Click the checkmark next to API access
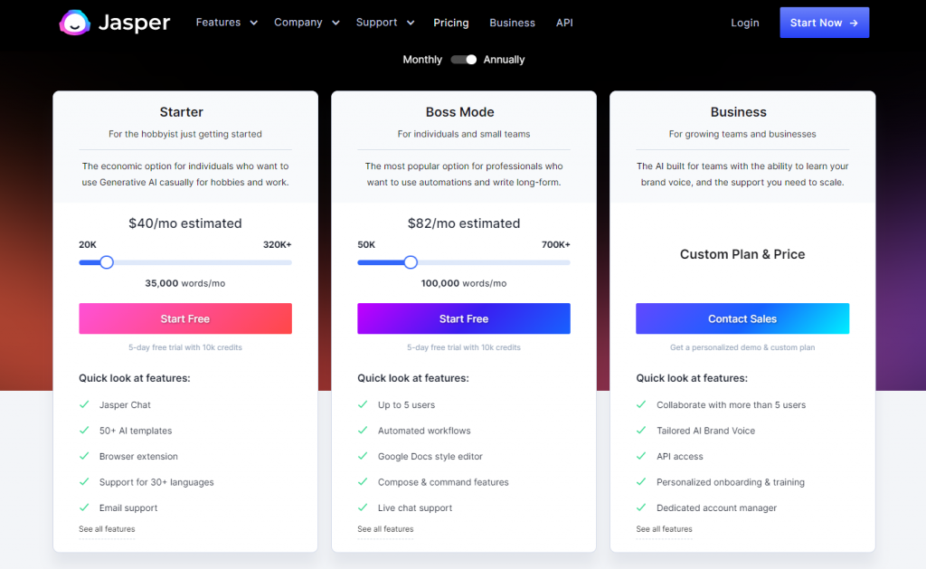 641,456
